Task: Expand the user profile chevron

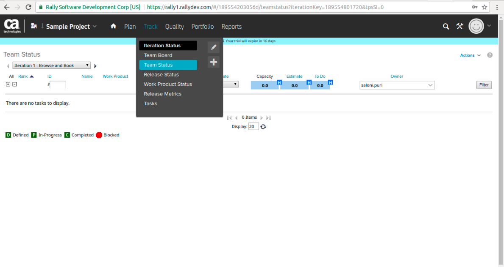Action: click(489, 26)
